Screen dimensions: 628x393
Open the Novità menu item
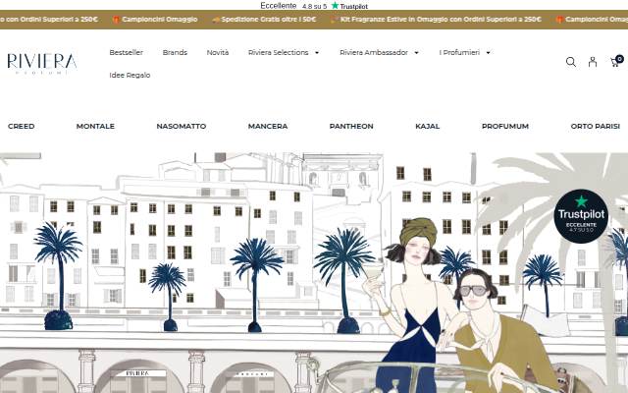(218, 52)
